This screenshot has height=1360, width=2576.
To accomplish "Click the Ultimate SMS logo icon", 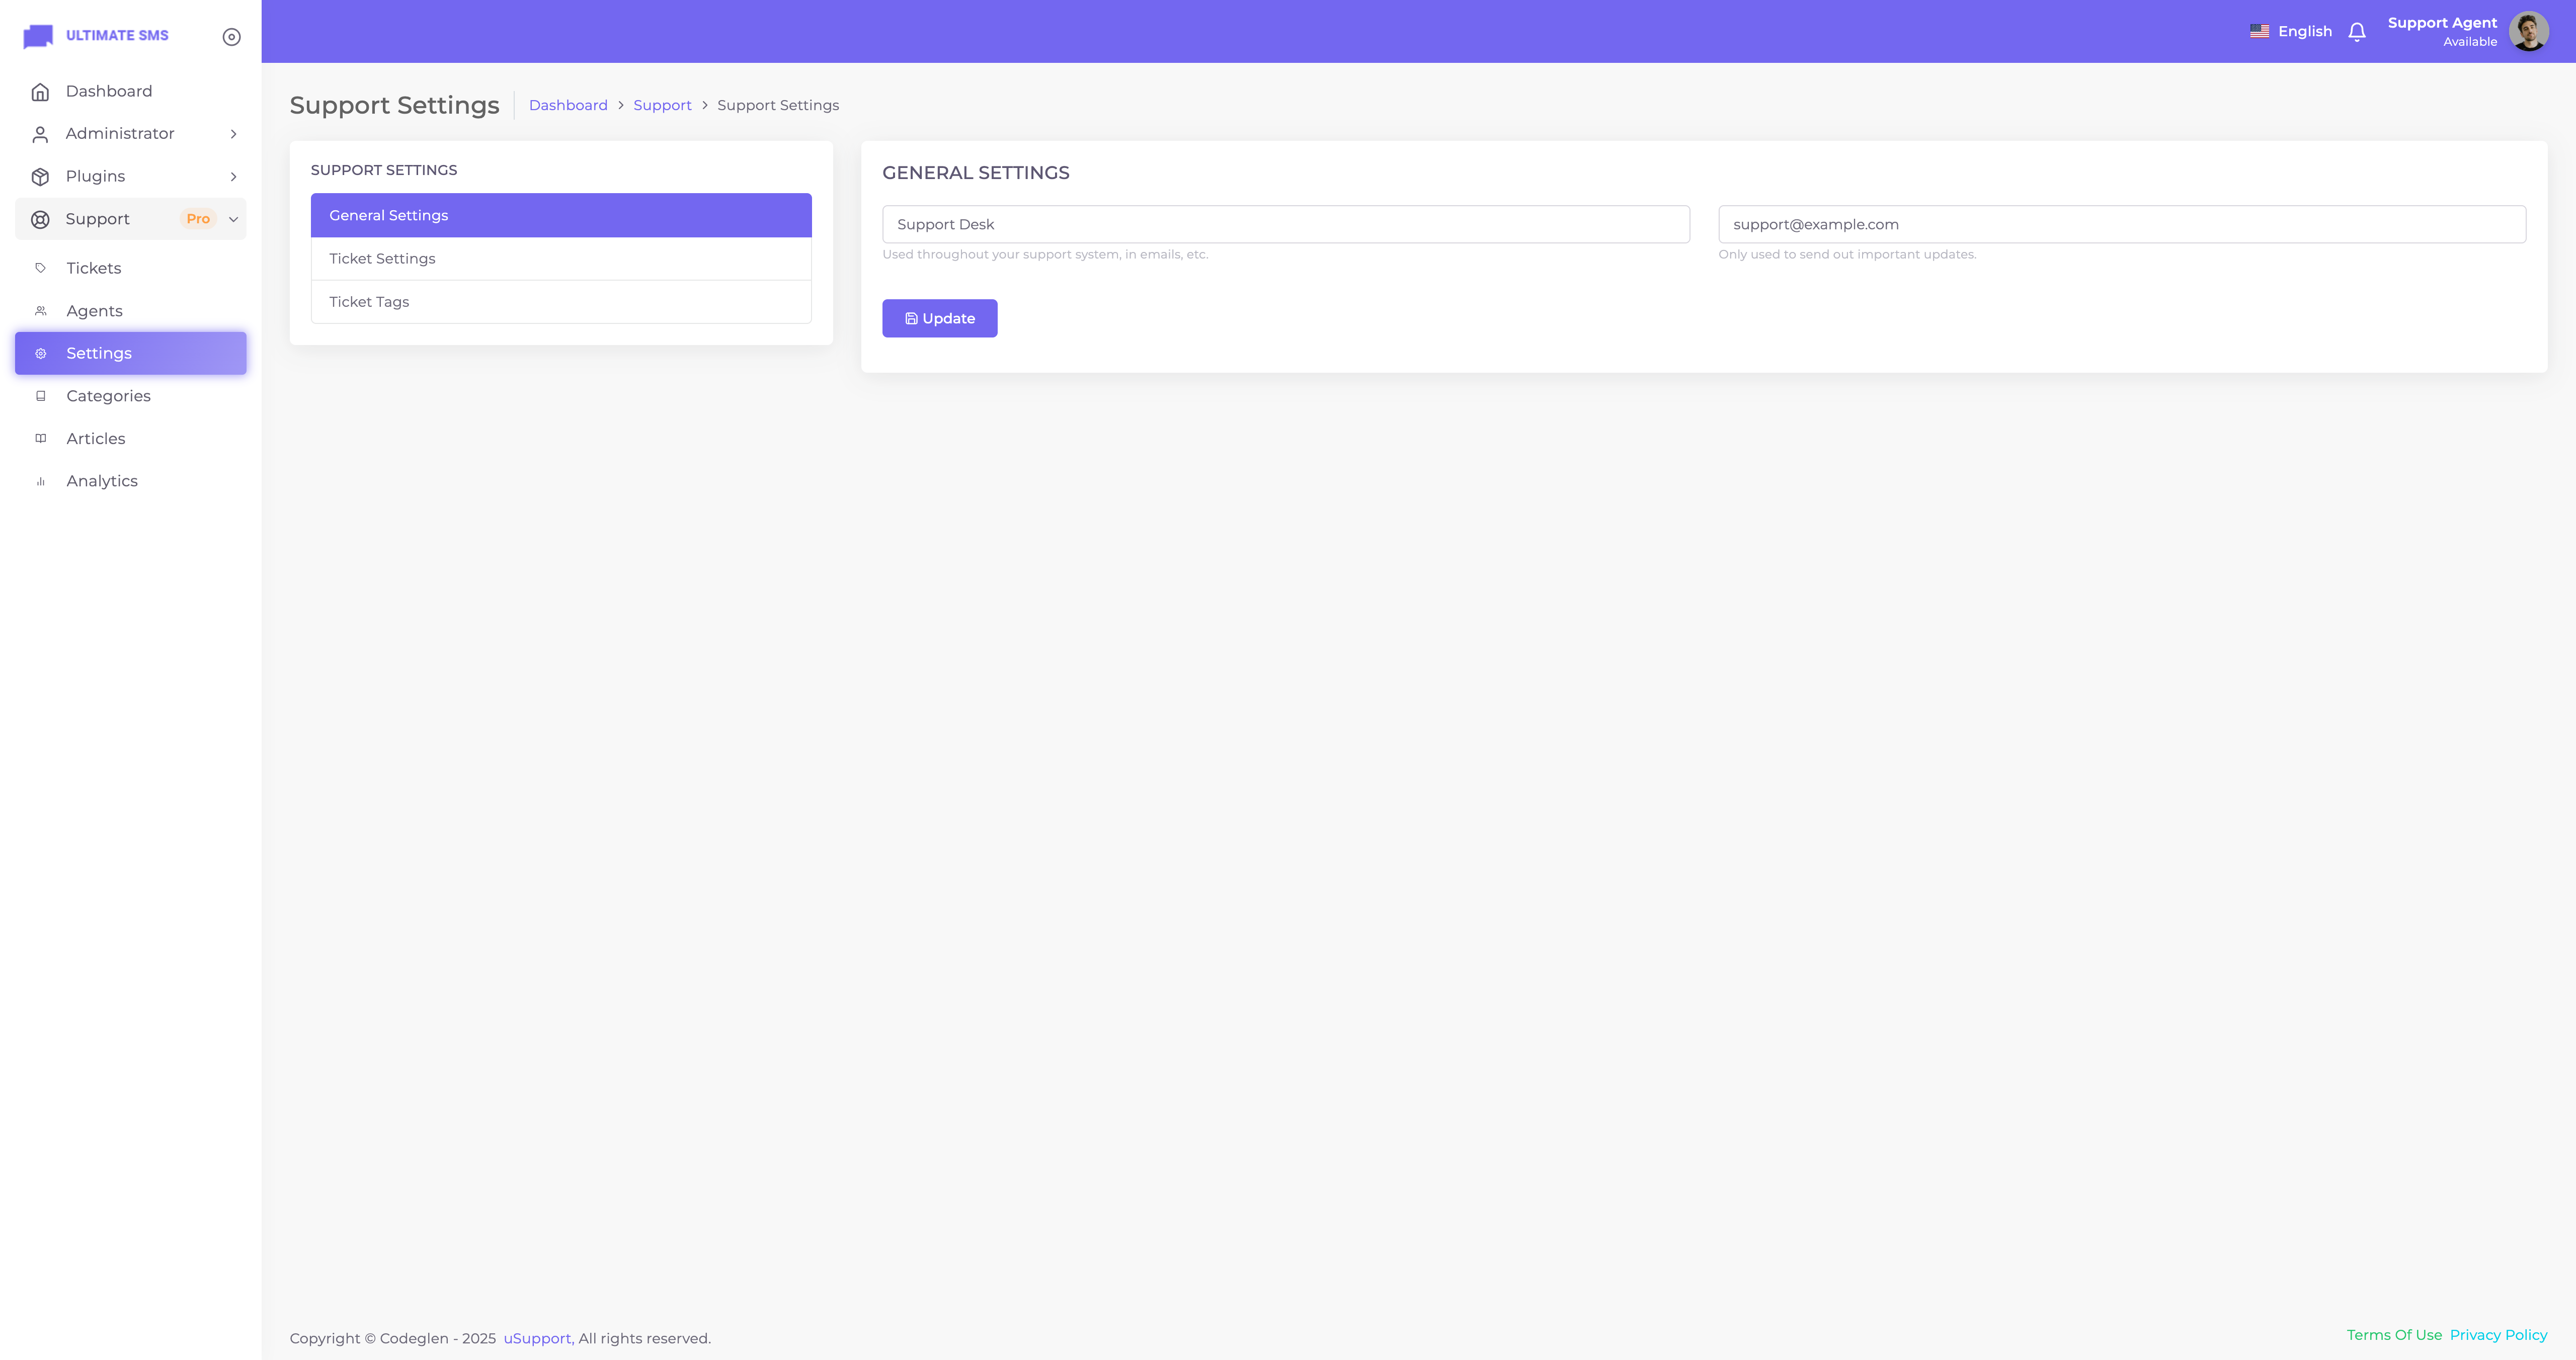I will 38,36.
